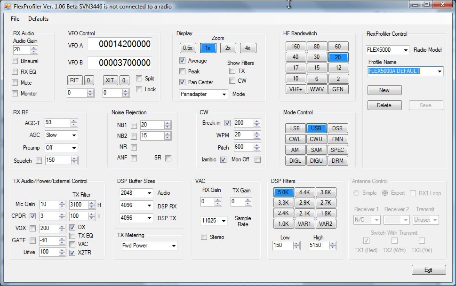Click the VFO A frequency field

tap(120, 44)
